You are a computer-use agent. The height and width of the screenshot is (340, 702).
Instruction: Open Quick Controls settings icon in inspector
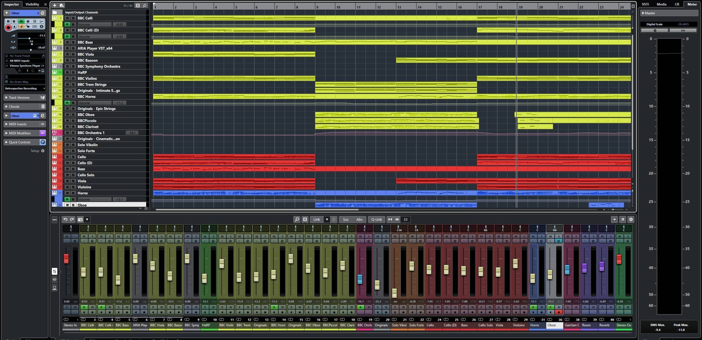tap(43, 142)
